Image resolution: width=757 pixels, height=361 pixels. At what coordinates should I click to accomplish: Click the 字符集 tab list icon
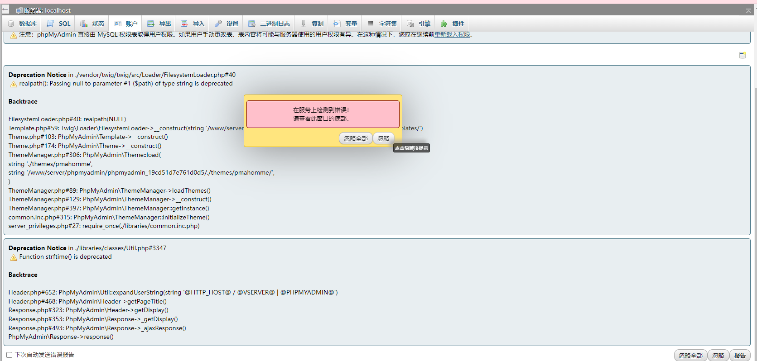coord(371,24)
